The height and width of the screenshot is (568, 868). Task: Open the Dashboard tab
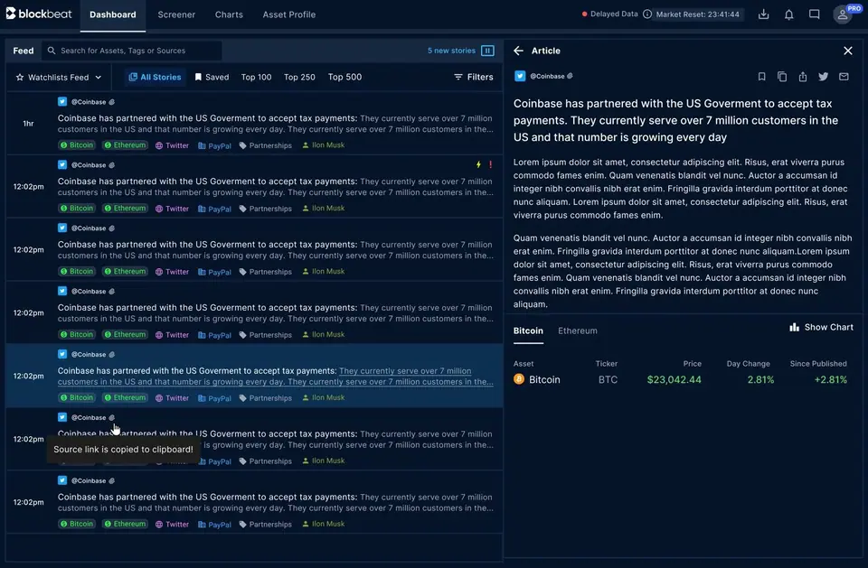pyautogui.click(x=113, y=15)
